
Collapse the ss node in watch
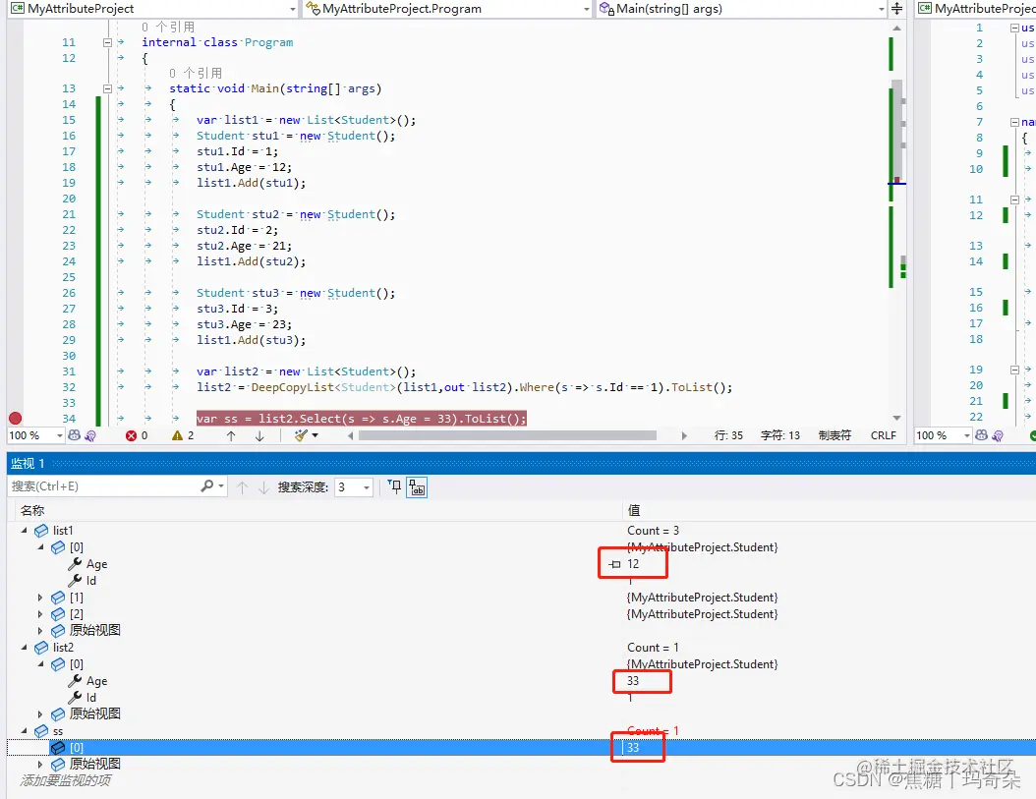25,731
